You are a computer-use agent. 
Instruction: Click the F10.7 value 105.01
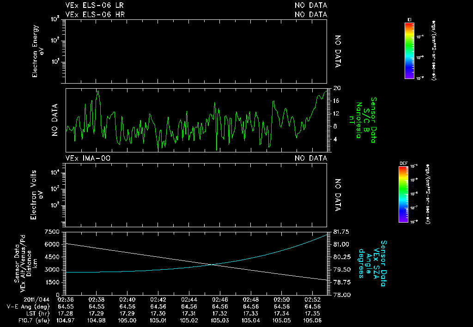[158, 321]
